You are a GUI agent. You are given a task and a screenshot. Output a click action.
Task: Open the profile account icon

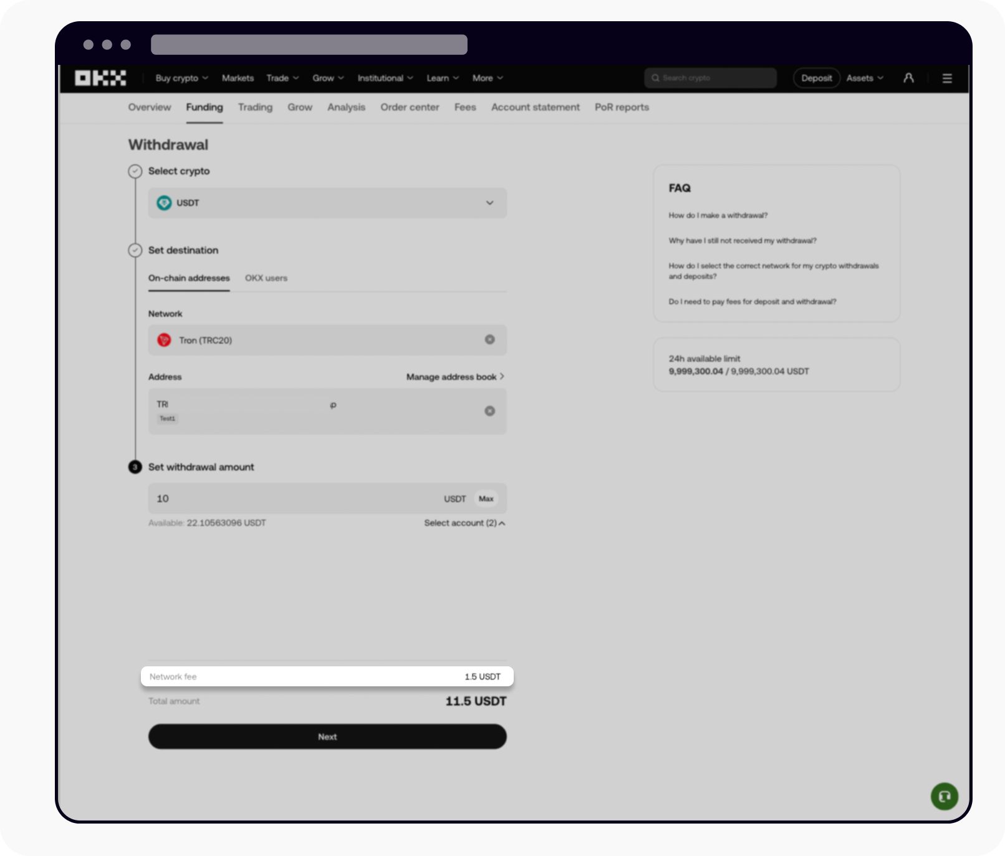tap(908, 78)
